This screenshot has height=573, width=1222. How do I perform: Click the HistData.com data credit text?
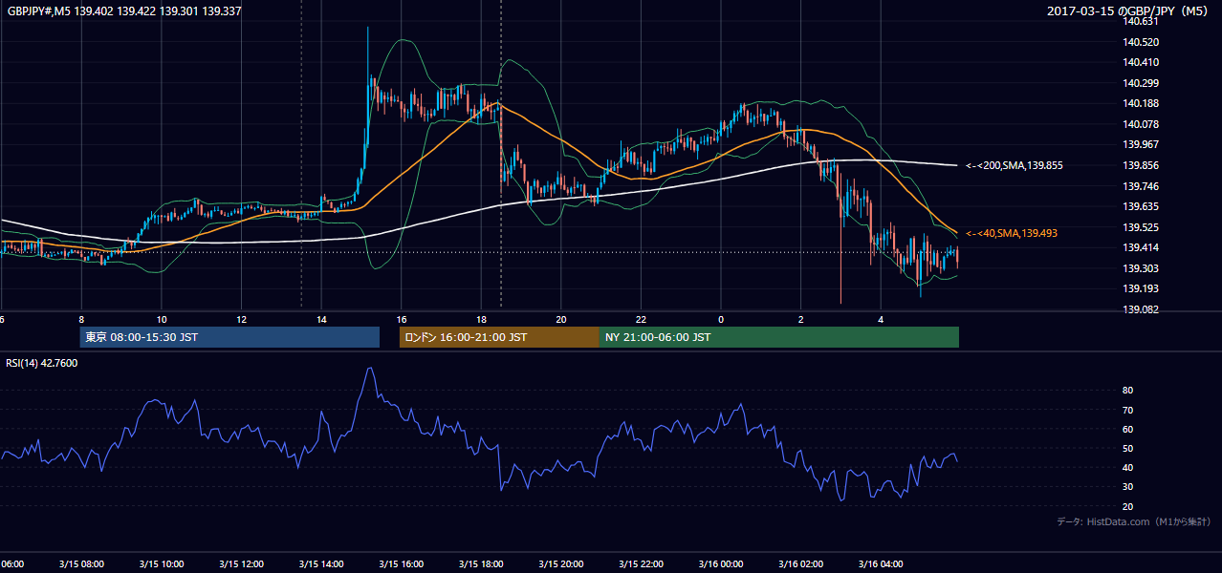[x=1133, y=521]
